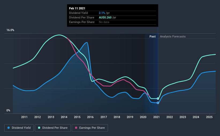Click the teal Dividend Per Share legend dot
The width and height of the screenshot is (220, 136).
coord(39,128)
